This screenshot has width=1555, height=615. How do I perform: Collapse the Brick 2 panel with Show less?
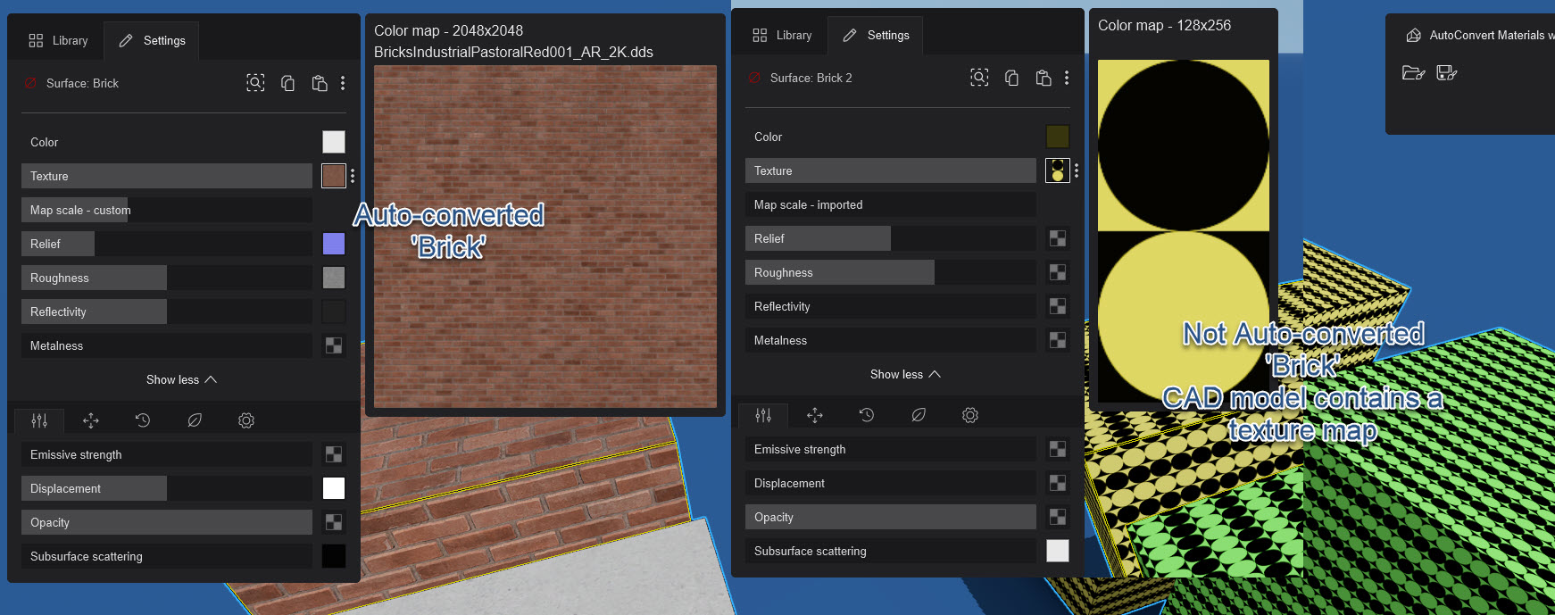point(905,374)
